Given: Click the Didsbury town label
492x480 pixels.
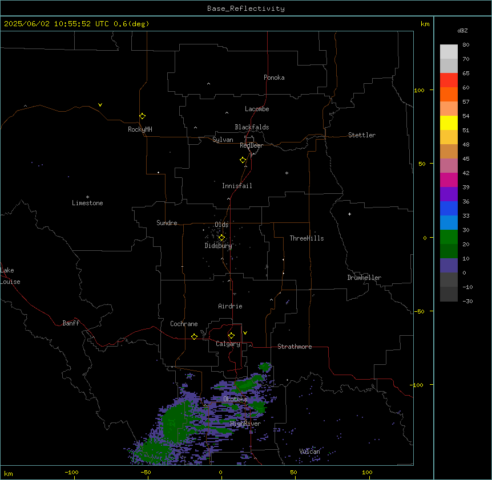Looking at the screenshot, I should coord(219,246).
